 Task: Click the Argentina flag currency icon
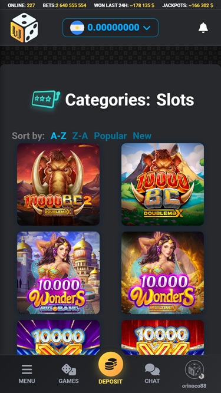click(x=77, y=28)
